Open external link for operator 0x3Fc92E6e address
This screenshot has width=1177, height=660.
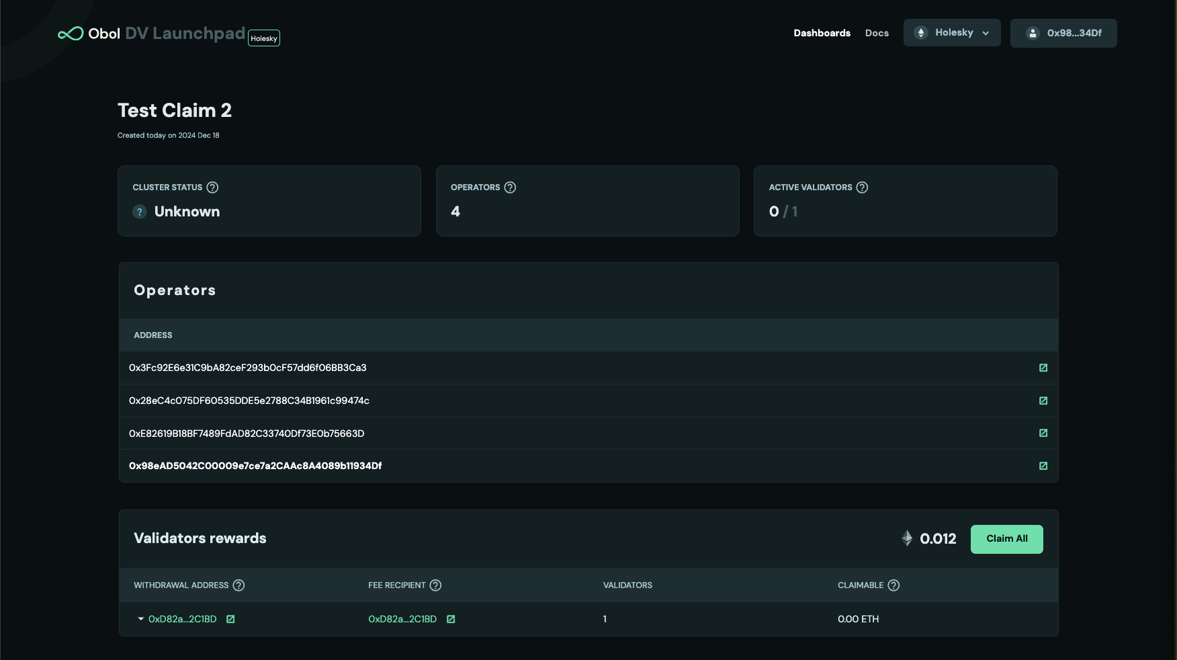click(x=1043, y=368)
